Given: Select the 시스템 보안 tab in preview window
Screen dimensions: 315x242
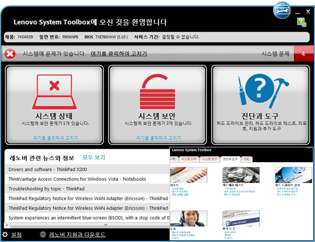Looking at the screenshot, I should pos(209,159).
